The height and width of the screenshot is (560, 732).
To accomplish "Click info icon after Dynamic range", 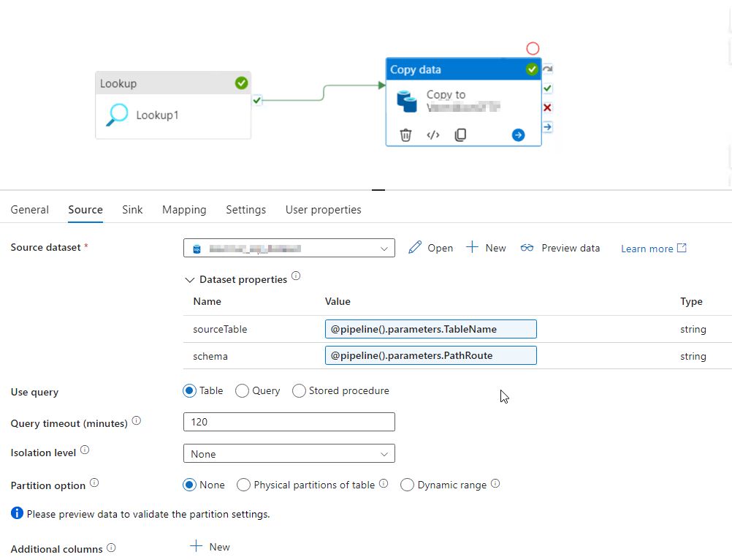I will [x=495, y=483].
